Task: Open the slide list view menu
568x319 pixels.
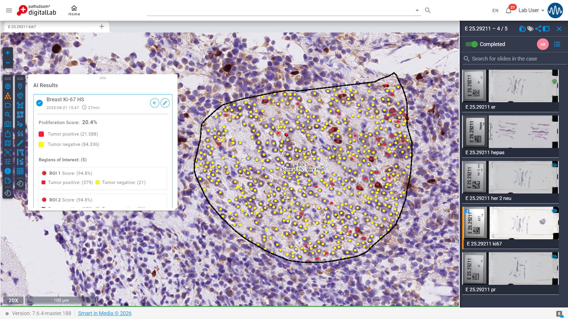Action: 557,44
